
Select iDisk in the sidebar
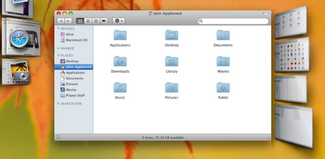pos(70,34)
